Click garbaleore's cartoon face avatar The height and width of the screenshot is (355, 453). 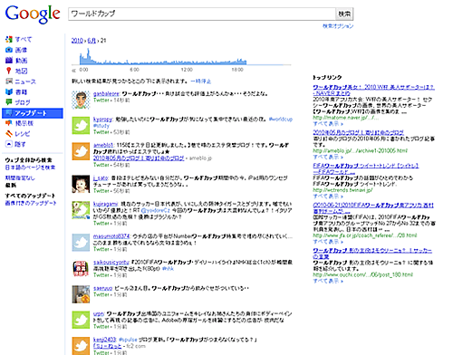81,100
